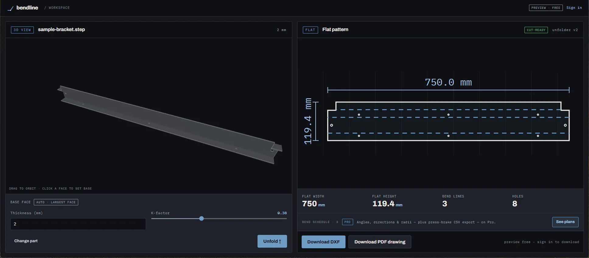This screenshot has height=258, width=589.
Task: Click the FLAT HEIGHT 119.4 mm value
Action: click(x=387, y=204)
